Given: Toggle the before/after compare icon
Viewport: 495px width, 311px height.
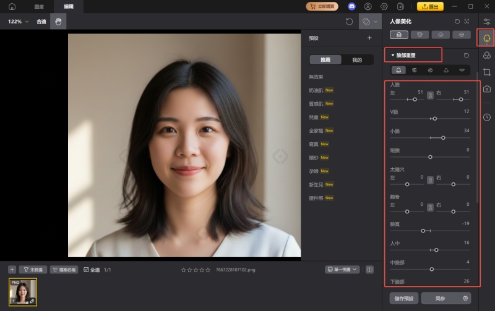Looking at the screenshot, I should [366, 22].
